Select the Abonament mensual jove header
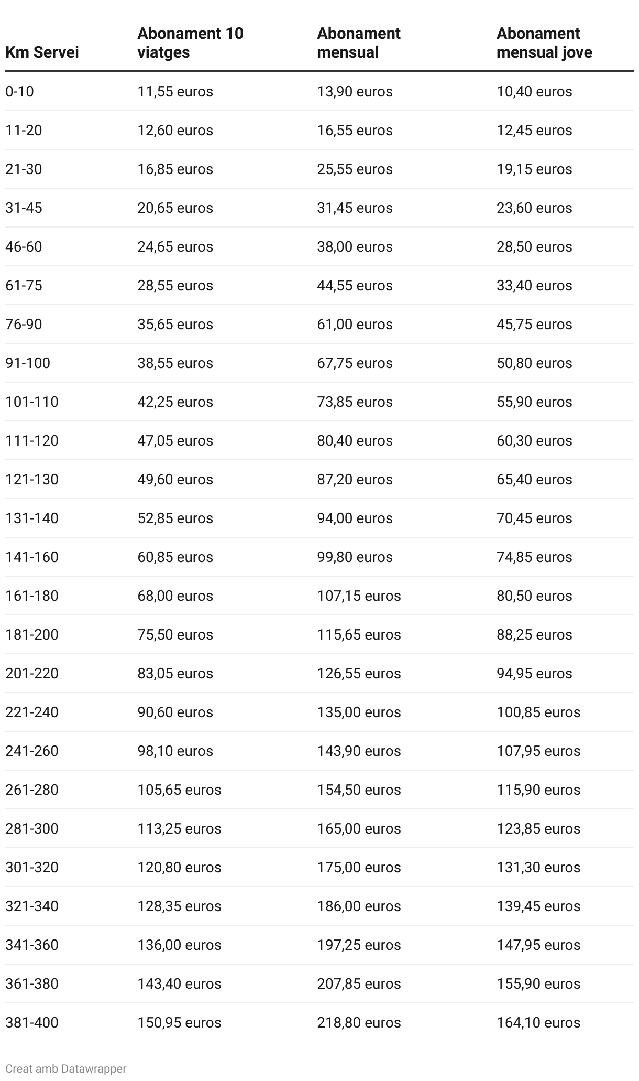Viewport: 639px width, 1081px height. click(544, 43)
